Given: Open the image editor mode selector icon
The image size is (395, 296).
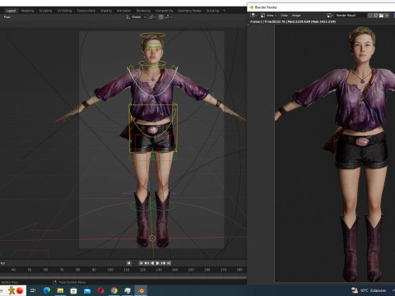Looking at the screenshot, I should 263,16.
